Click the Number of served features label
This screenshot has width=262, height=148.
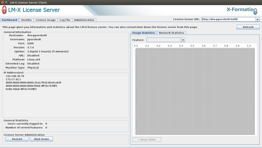pos(24,128)
